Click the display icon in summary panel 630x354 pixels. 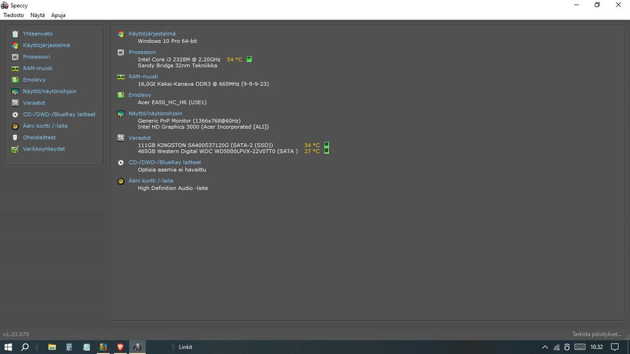pyautogui.click(x=121, y=113)
